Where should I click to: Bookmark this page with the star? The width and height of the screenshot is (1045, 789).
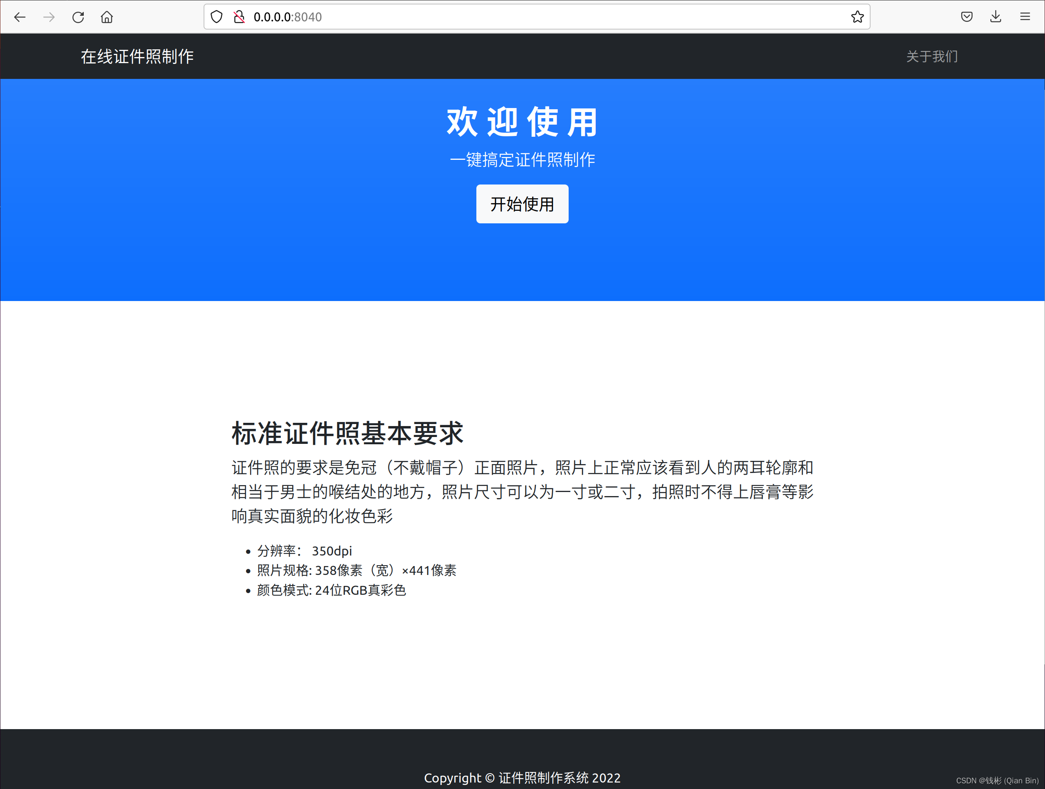857,17
